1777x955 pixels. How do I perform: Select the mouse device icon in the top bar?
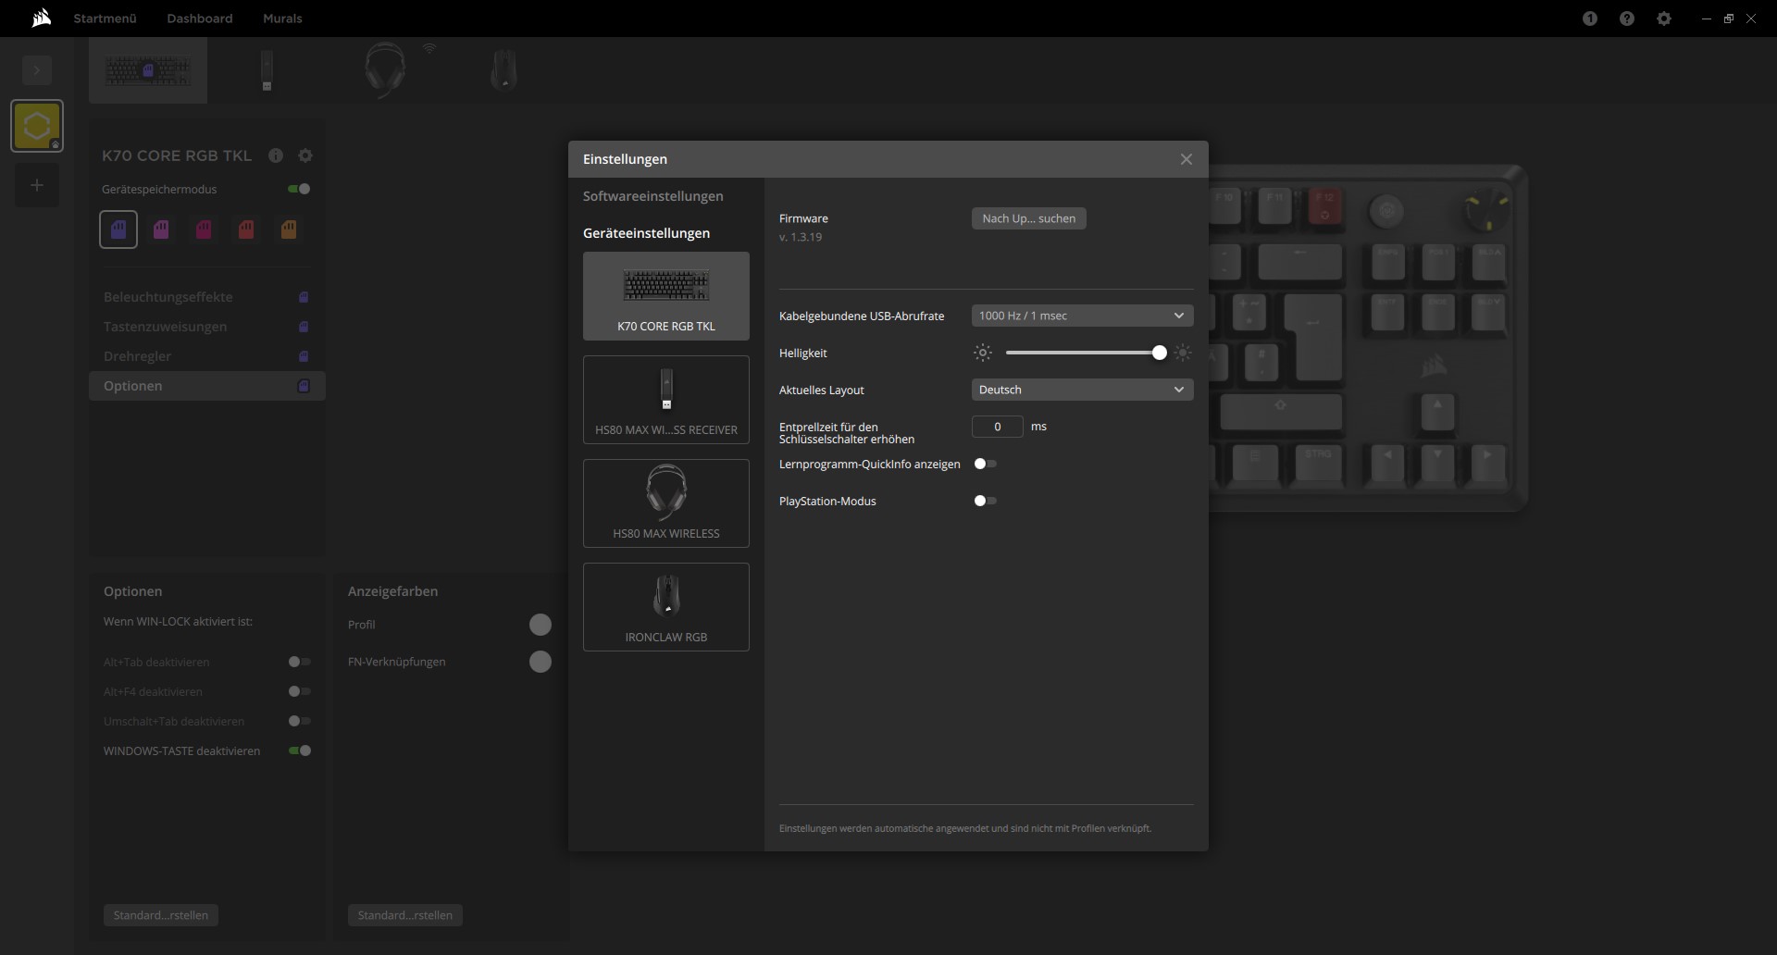[503, 70]
